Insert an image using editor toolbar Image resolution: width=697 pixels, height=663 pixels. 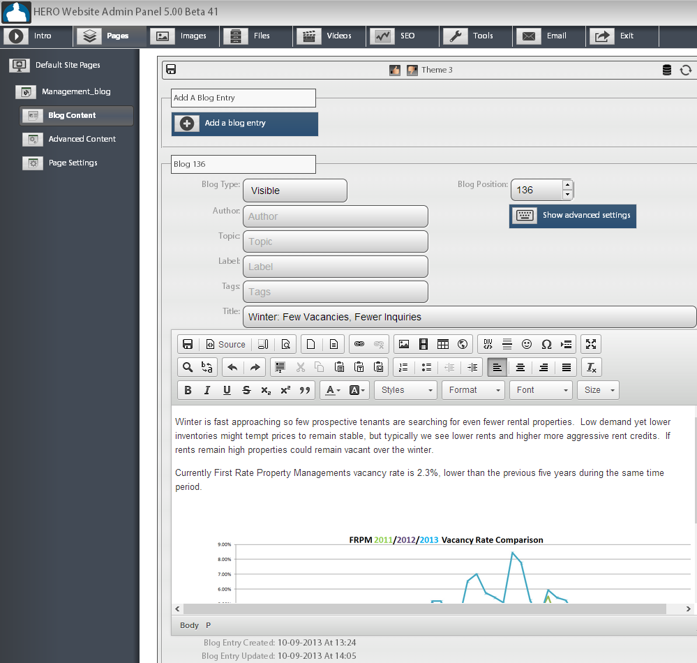[x=403, y=344]
